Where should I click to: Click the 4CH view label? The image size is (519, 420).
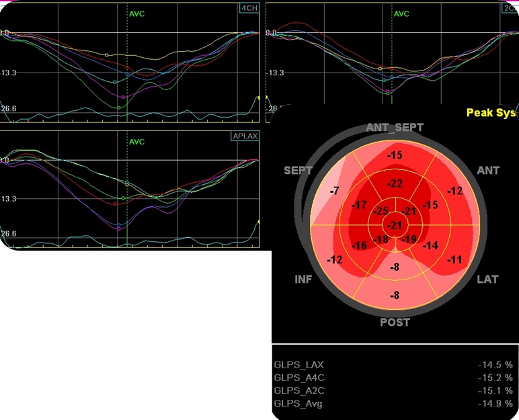point(247,9)
